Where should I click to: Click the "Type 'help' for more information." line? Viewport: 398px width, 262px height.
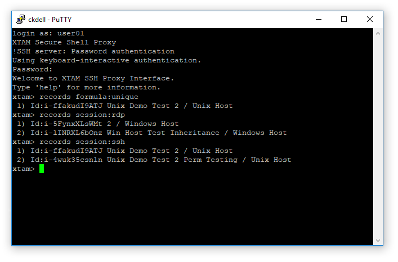[87, 88]
